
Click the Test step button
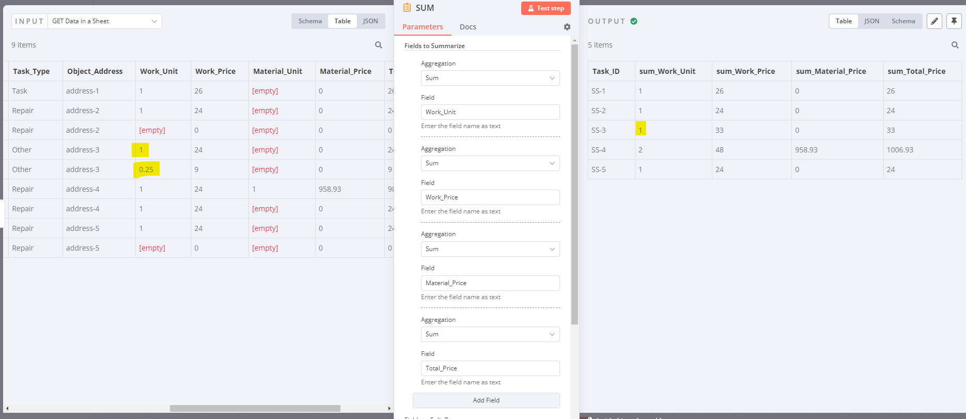point(546,8)
